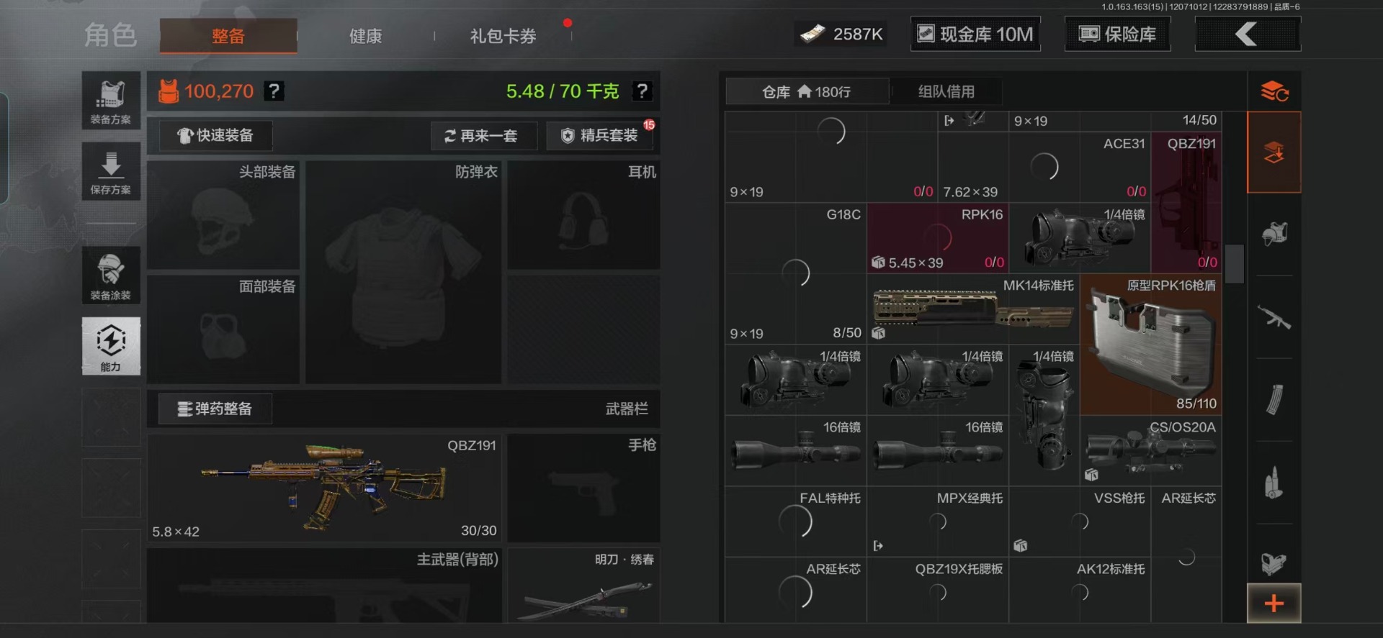Image resolution: width=1383 pixels, height=638 pixels.
Task: Select the MK14标准托 stock item
Action: click(973, 309)
